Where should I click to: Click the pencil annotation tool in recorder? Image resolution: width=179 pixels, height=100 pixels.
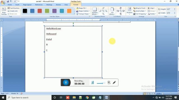pos(114,82)
